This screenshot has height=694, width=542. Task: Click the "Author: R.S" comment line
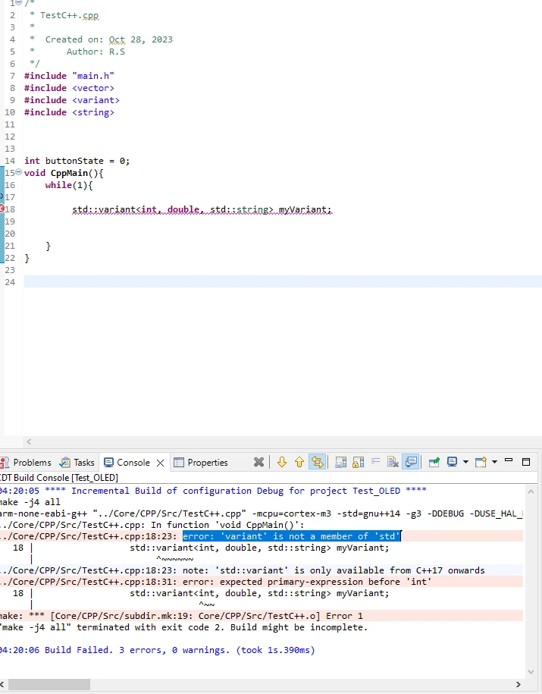point(96,52)
